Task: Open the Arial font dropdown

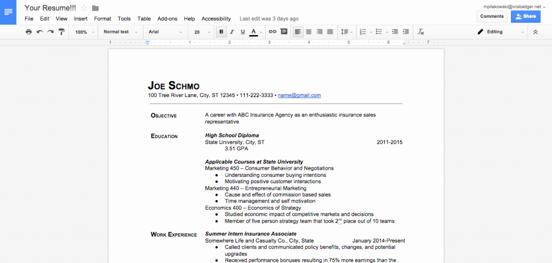Action: click(x=165, y=32)
